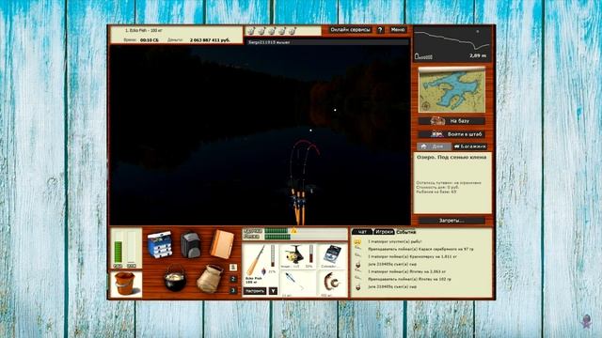
Task: Click the Настроить tackle button
Action: point(255,291)
